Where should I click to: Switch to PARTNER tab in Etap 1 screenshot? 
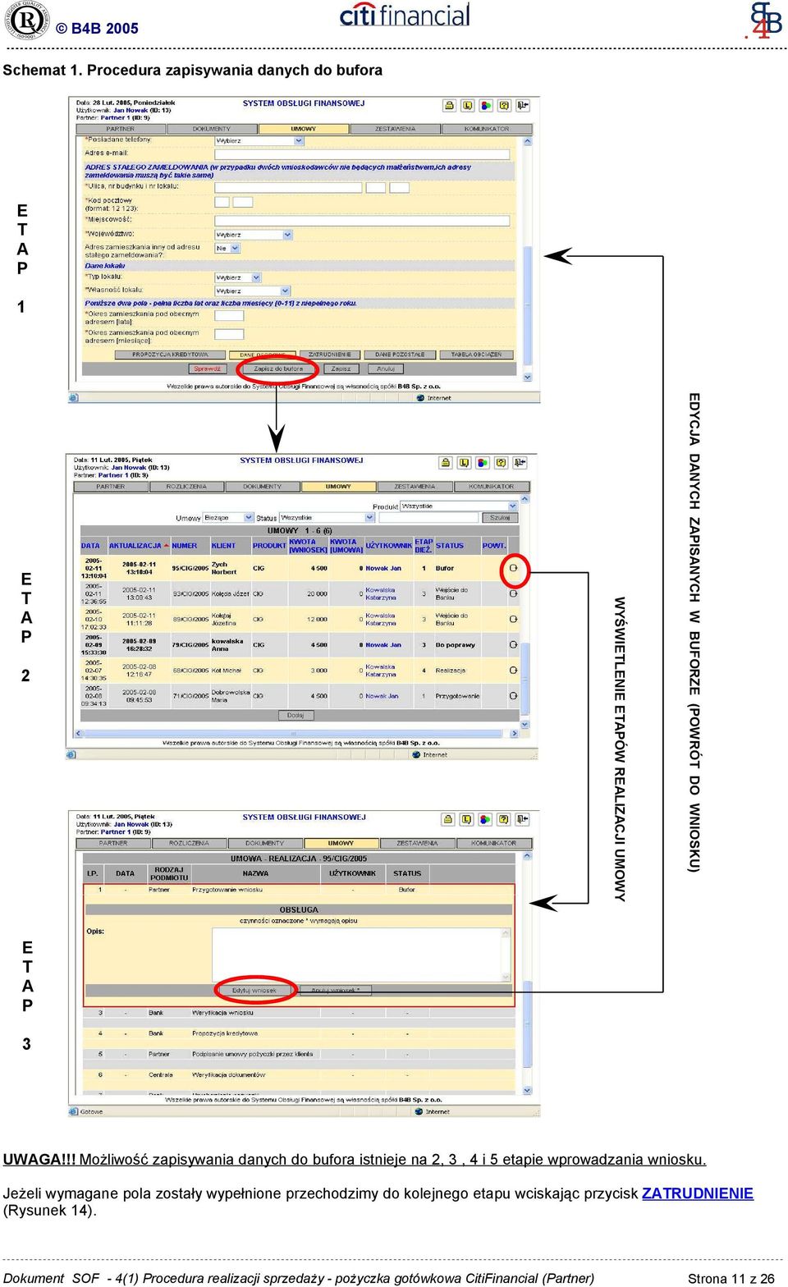point(120,129)
